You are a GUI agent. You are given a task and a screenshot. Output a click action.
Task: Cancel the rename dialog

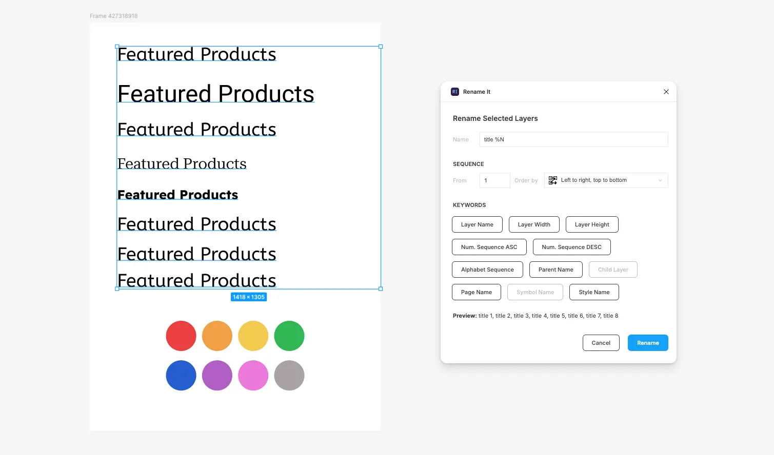[601, 343]
